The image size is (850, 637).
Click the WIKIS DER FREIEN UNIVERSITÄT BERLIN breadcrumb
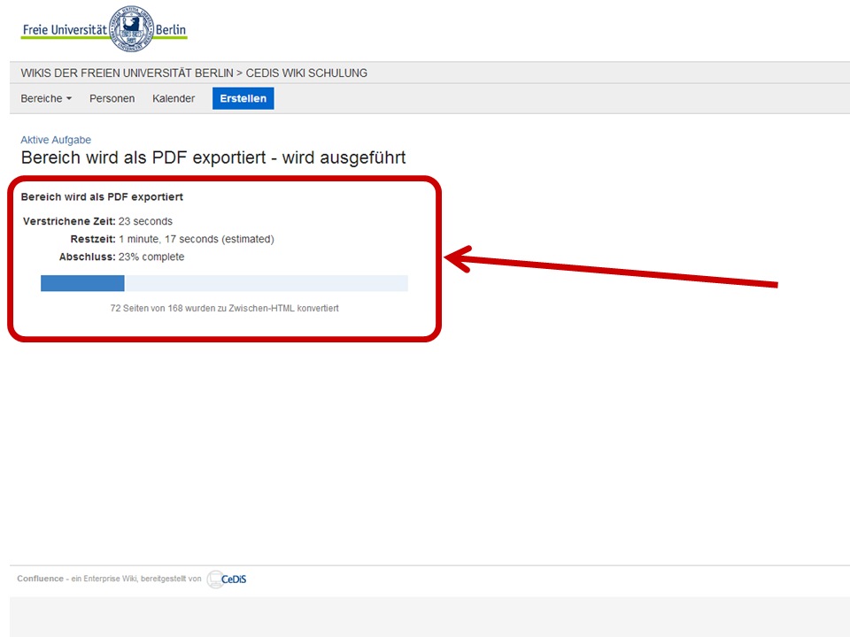[x=127, y=73]
